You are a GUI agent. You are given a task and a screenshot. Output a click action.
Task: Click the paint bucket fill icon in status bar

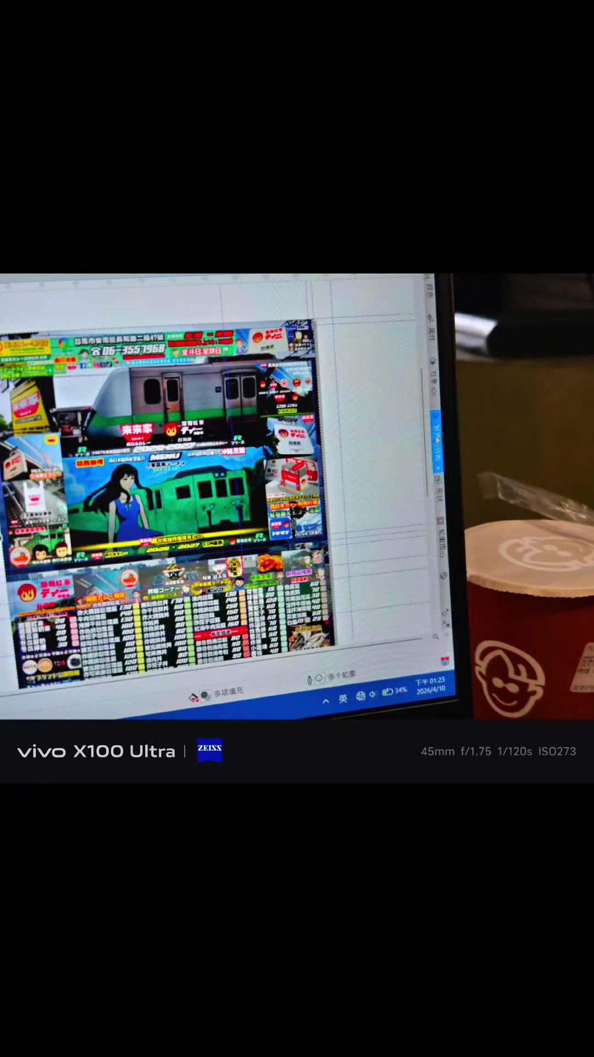click(x=193, y=698)
